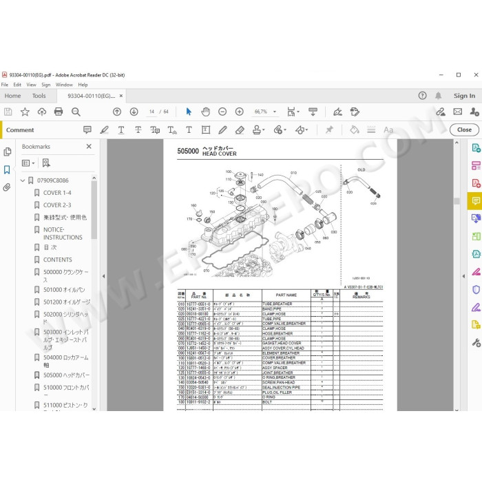Click the page number field showing 14
The height and width of the screenshot is (482, 482).
[151, 112]
